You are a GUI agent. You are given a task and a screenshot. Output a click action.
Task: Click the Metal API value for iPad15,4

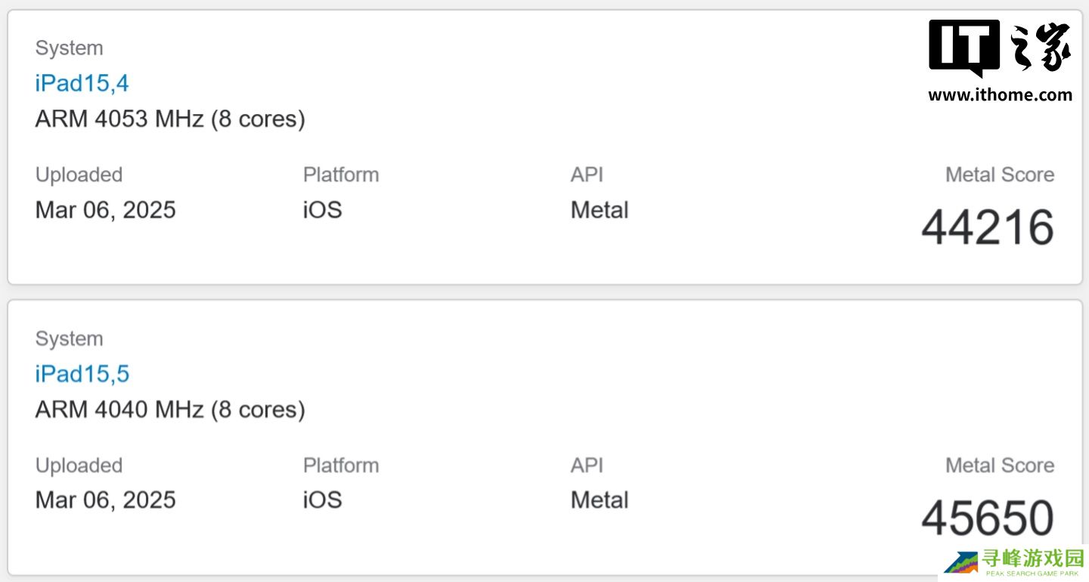click(x=599, y=209)
